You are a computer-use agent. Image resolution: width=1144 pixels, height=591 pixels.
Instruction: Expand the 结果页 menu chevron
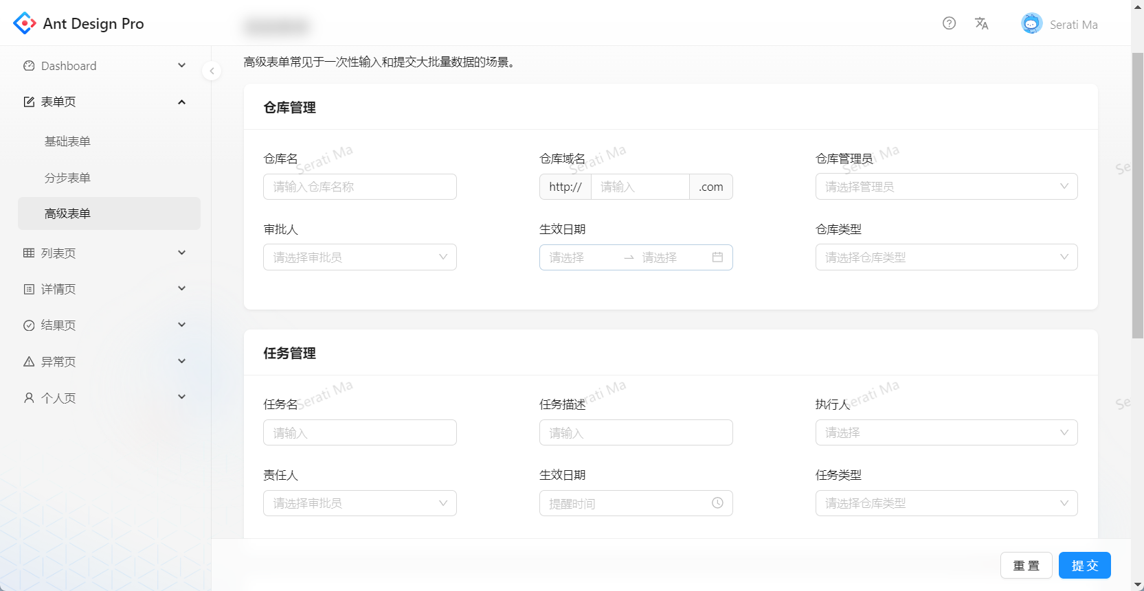coord(182,325)
